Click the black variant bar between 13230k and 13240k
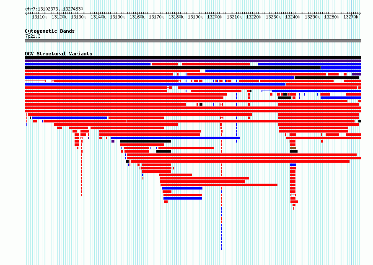Image resolution: width=373 pixels, height=265 pixels. (285, 98)
